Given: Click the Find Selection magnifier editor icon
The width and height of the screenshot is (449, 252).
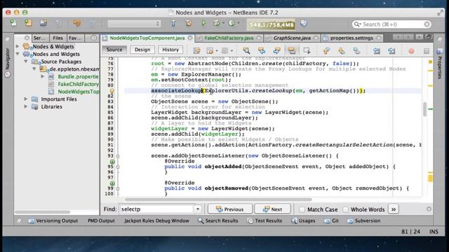Looking at the screenshot, I should pyautogui.click(x=246, y=51).
